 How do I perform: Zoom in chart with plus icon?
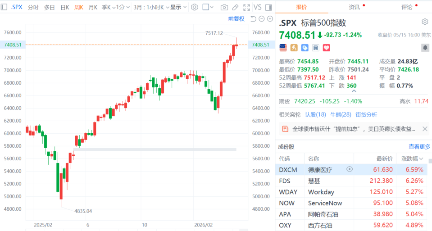pyautogui.click(x=270, y=19)
